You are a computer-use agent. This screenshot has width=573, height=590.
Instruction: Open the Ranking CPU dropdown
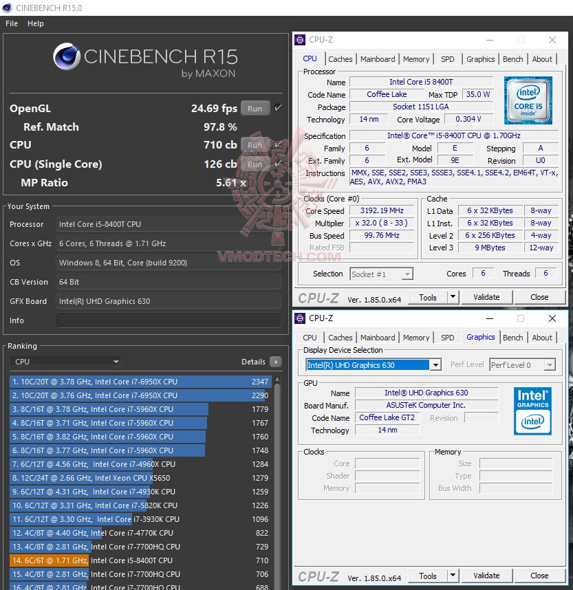pyautogui.click(x=65, y=362)
